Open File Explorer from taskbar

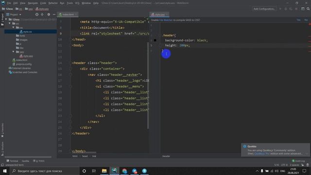[104, 171]
